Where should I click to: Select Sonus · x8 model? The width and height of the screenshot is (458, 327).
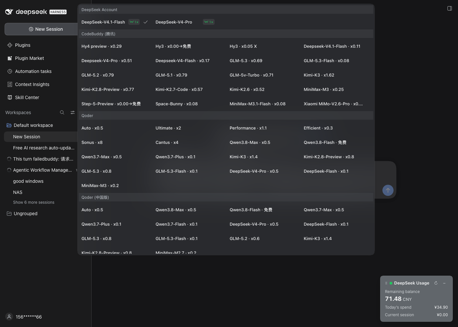pyautogui.click(x=92, y=143)
